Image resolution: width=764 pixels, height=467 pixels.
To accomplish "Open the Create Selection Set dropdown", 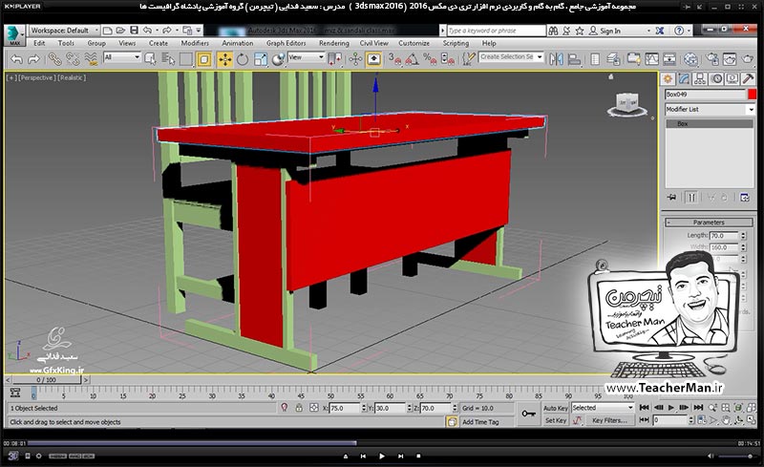I will tap(511, 57).
